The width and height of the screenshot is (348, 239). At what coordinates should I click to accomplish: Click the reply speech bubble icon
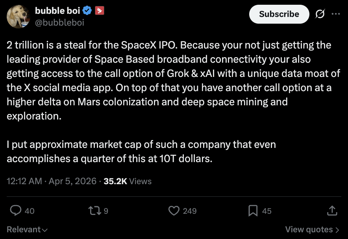coord(15,210)
